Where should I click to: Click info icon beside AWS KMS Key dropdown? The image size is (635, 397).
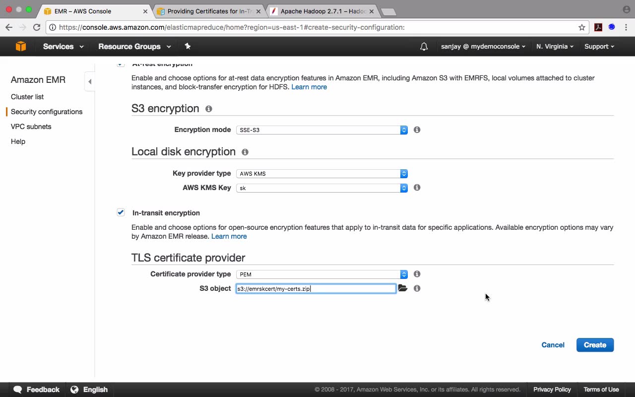click(417, 188)
